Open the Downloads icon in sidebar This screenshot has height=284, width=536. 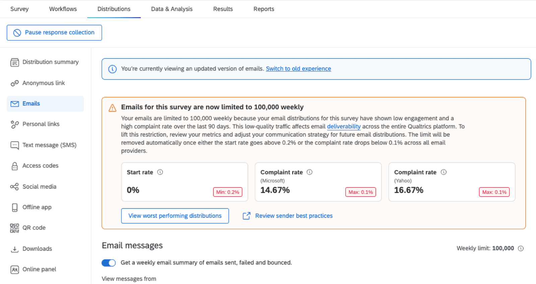(x=14, y=249)
